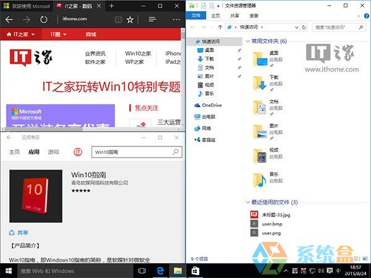Collapse the 最近使用的文件 (3) group
Image resolution: width=371 pixels, height=278 pixels.
pos(248,202)
